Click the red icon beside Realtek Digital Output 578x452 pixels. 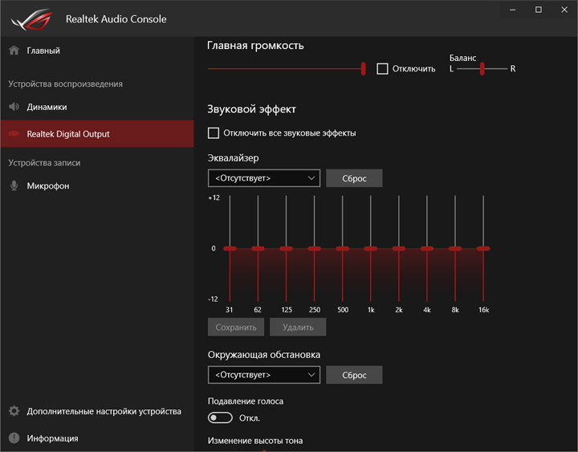click(x=14, y=134)
